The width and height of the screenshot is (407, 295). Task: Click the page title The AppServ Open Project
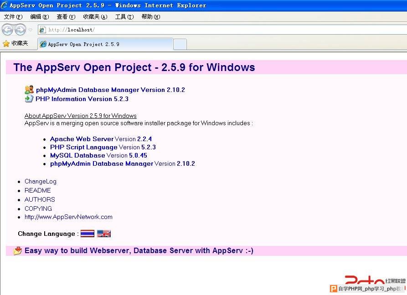click(x=134, y=67)
